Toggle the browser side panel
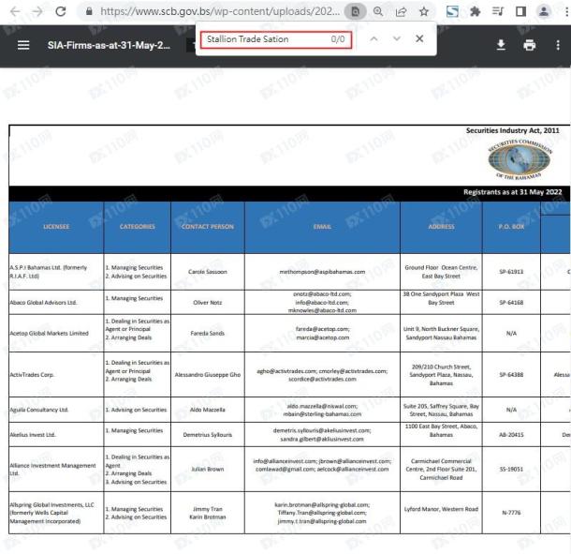 (520, 11)
